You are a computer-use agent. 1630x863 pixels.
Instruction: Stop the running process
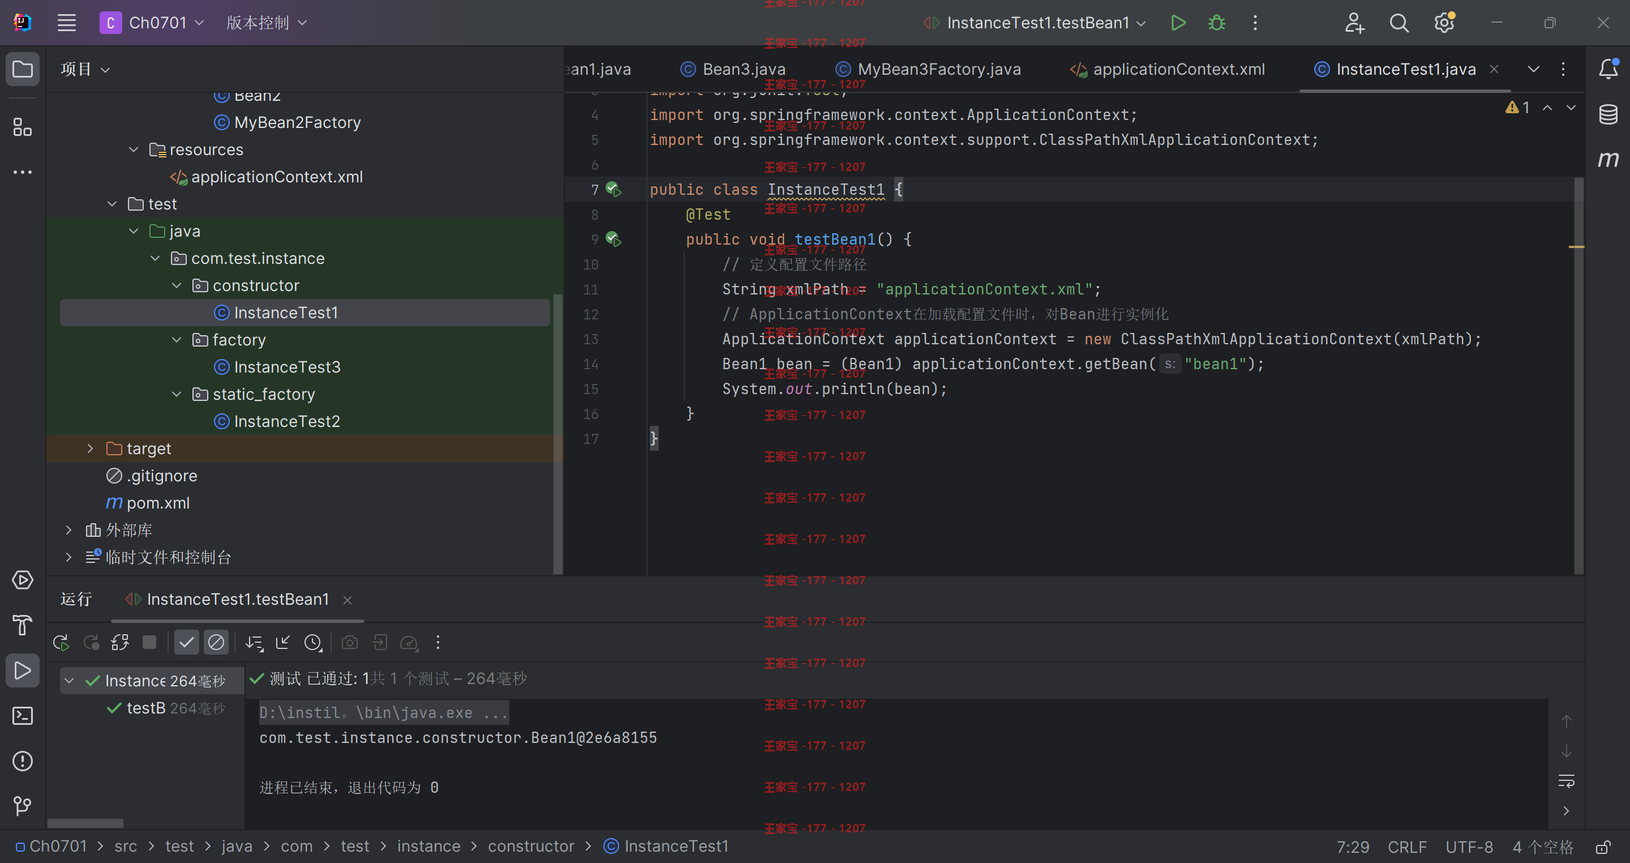click(x=149, y=643)
